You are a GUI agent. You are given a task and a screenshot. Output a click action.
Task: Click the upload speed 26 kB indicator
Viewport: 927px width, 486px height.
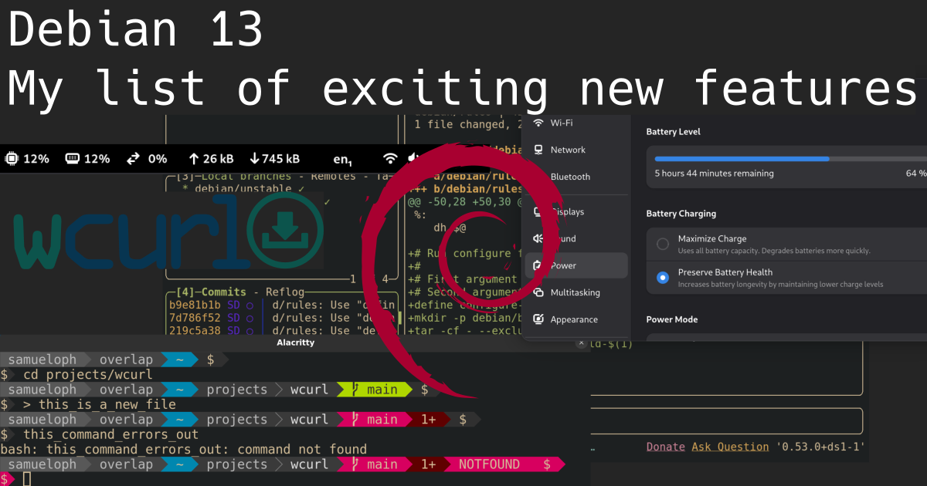211,159
